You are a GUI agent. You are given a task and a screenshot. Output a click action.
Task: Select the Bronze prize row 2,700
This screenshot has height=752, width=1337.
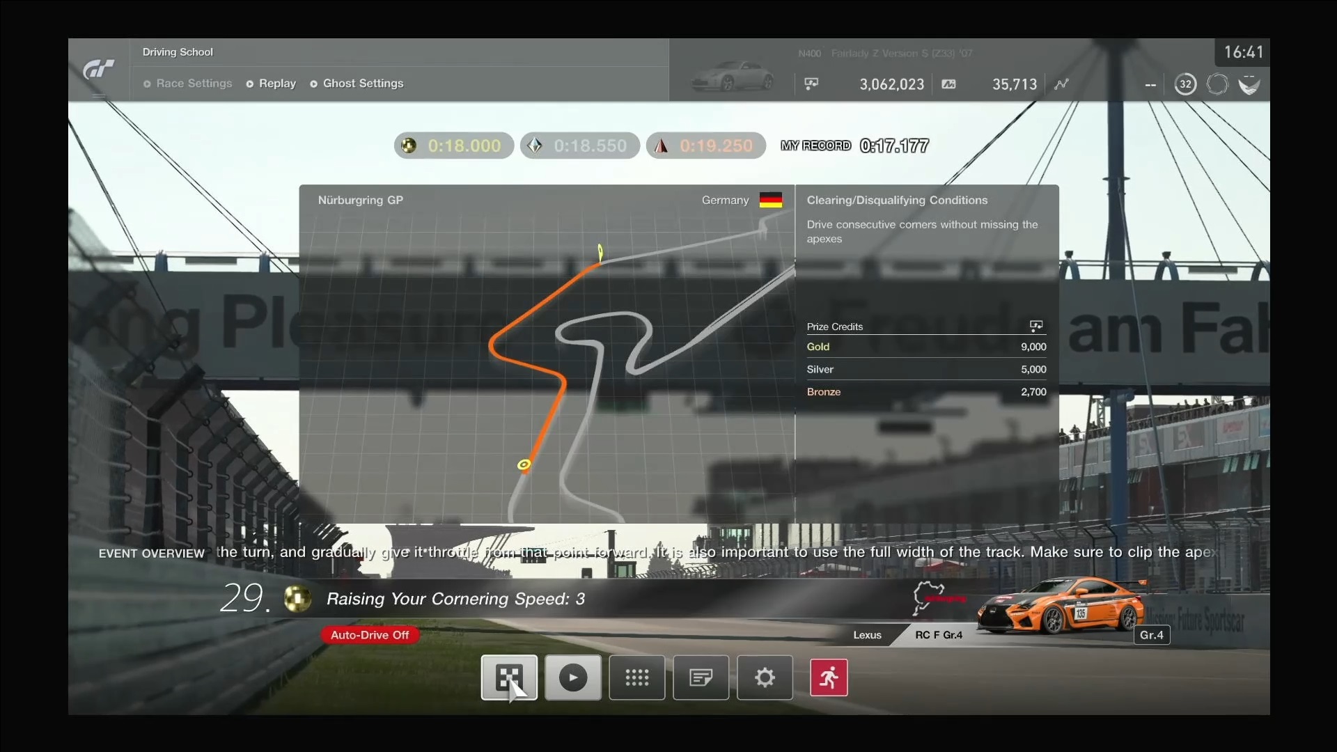coord(926,391)
